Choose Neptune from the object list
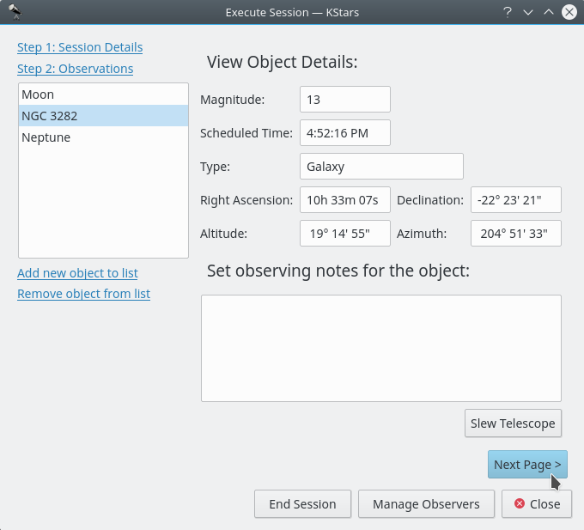The width and height of the screenshot is (584, 530). (46, 137)
